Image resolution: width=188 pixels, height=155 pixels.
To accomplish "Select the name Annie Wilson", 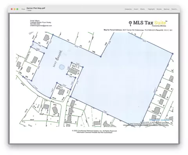I will click(x=35, y=21).
